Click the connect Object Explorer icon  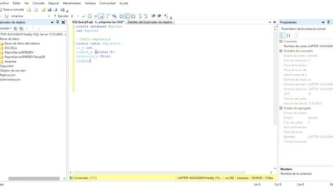coord(16,29)
